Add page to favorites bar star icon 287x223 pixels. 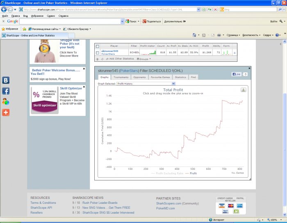(24, 29)
